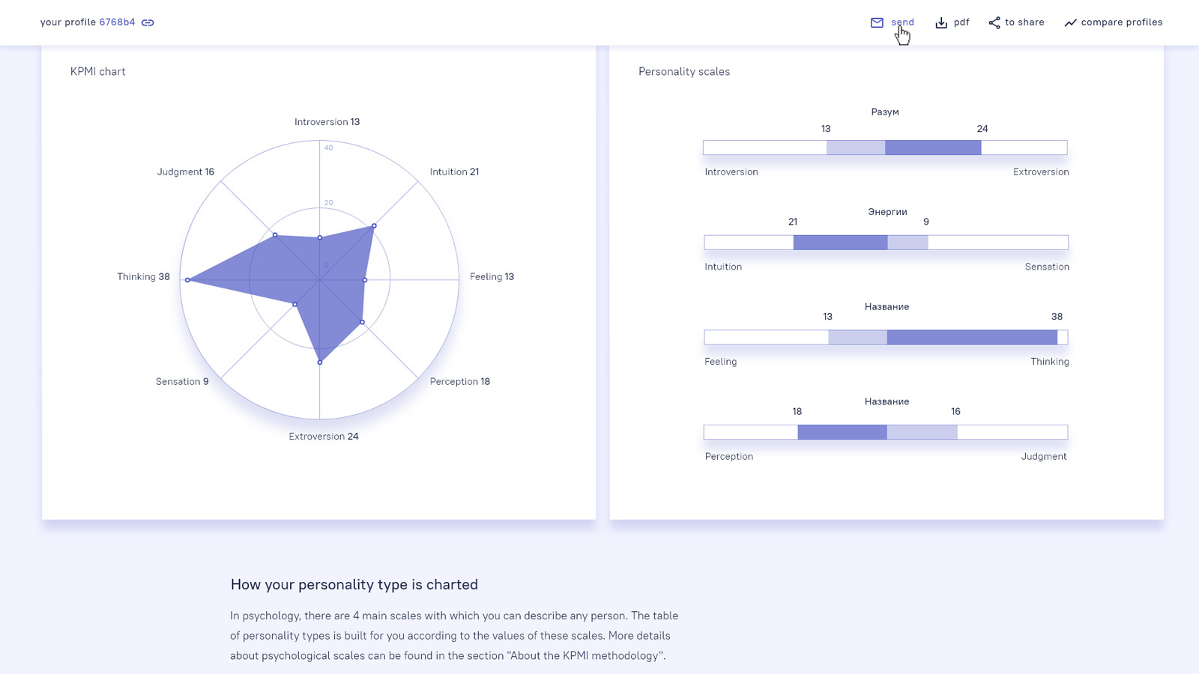Open profile ID 6768b4 link
Screen dimensions: 1199x674
[117, 22]
